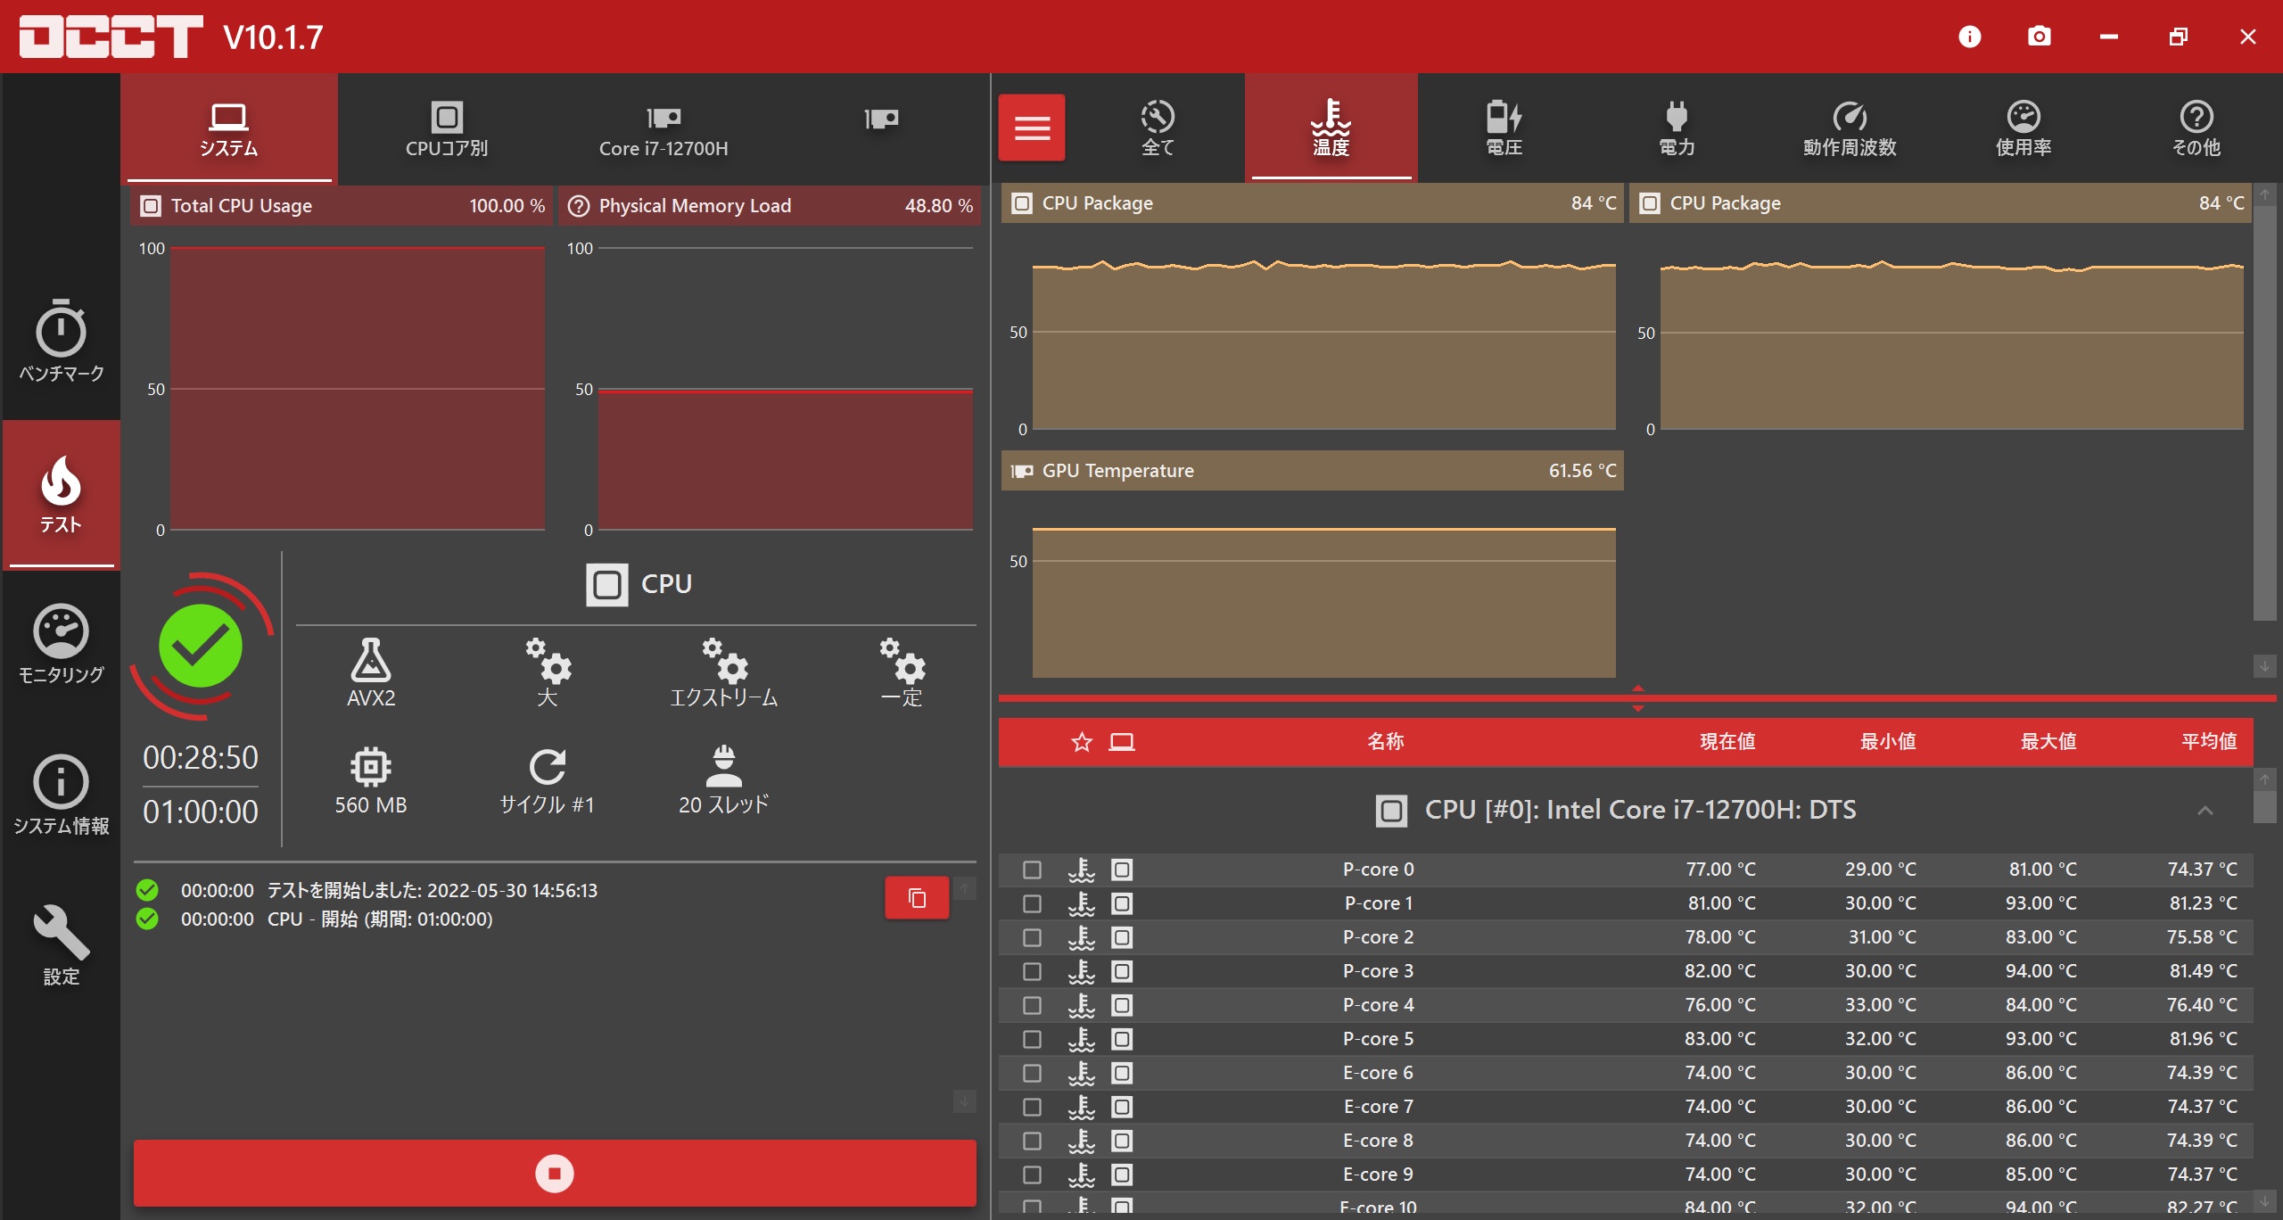The image size is (2283, 1220).
Task: Switch to the システム tab
Action: 228,129
